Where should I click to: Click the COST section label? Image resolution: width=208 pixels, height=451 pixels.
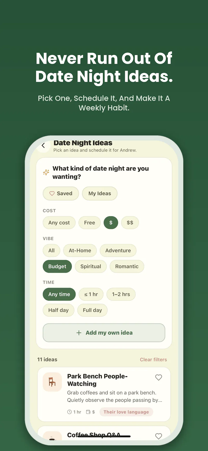click(49, 211)
